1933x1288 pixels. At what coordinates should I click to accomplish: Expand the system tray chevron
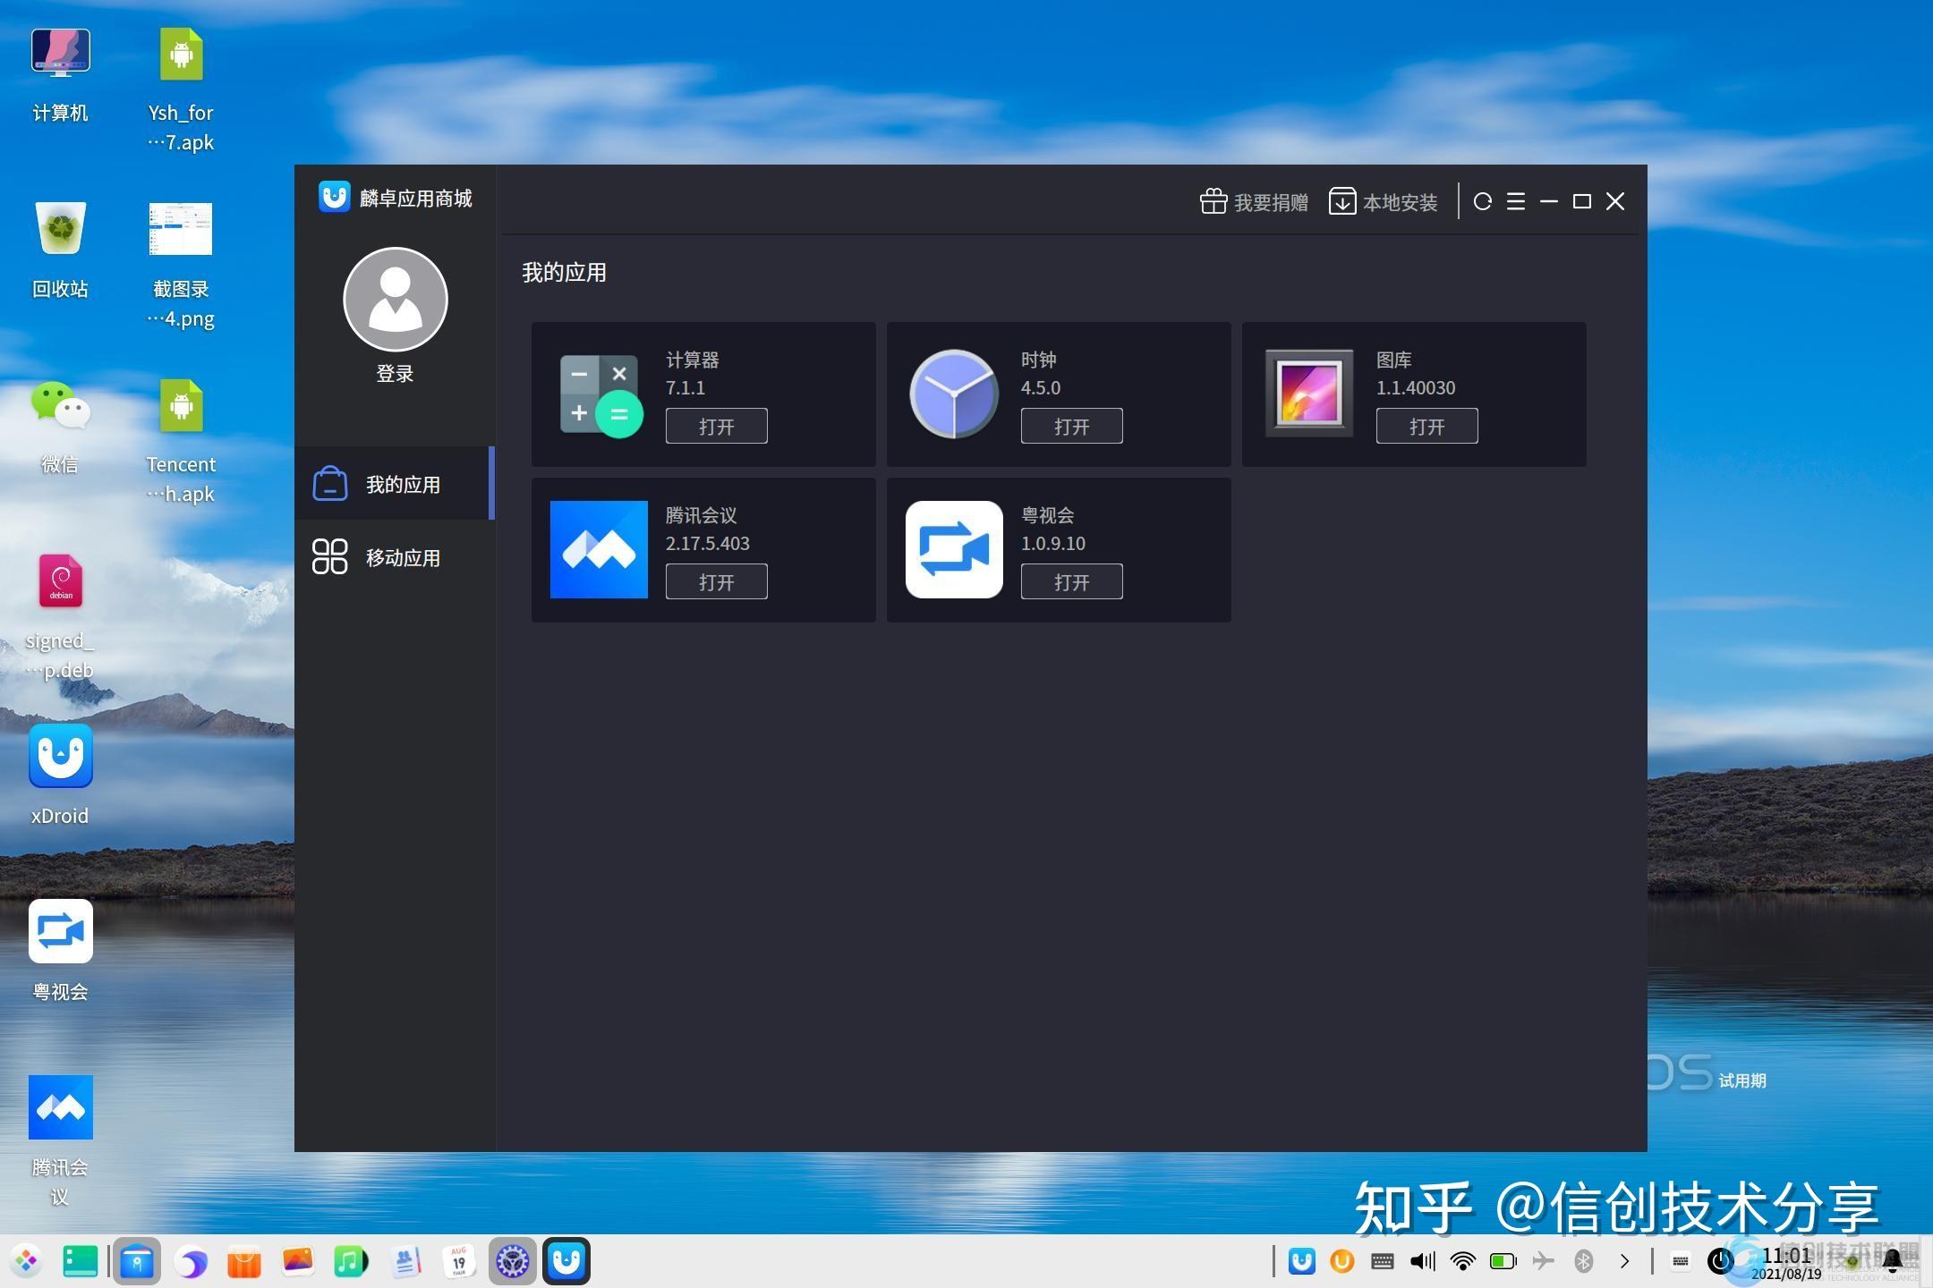pyautogui.click(x=1625, y=1261)
